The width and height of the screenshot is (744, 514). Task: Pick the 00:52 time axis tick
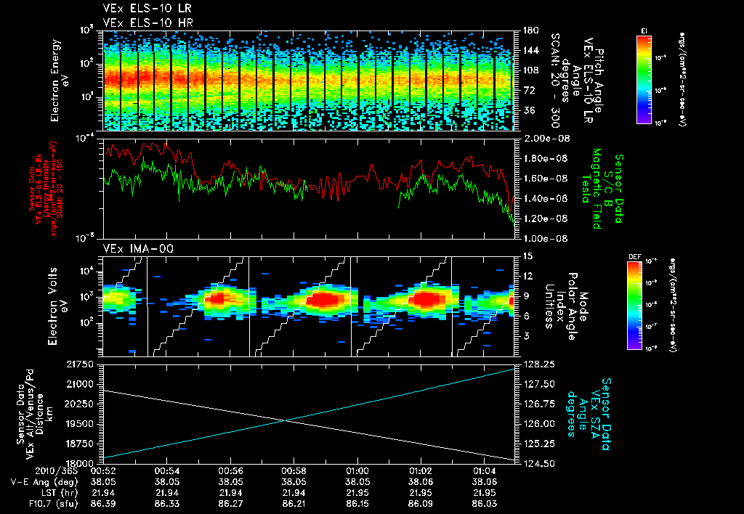(104, 470)
